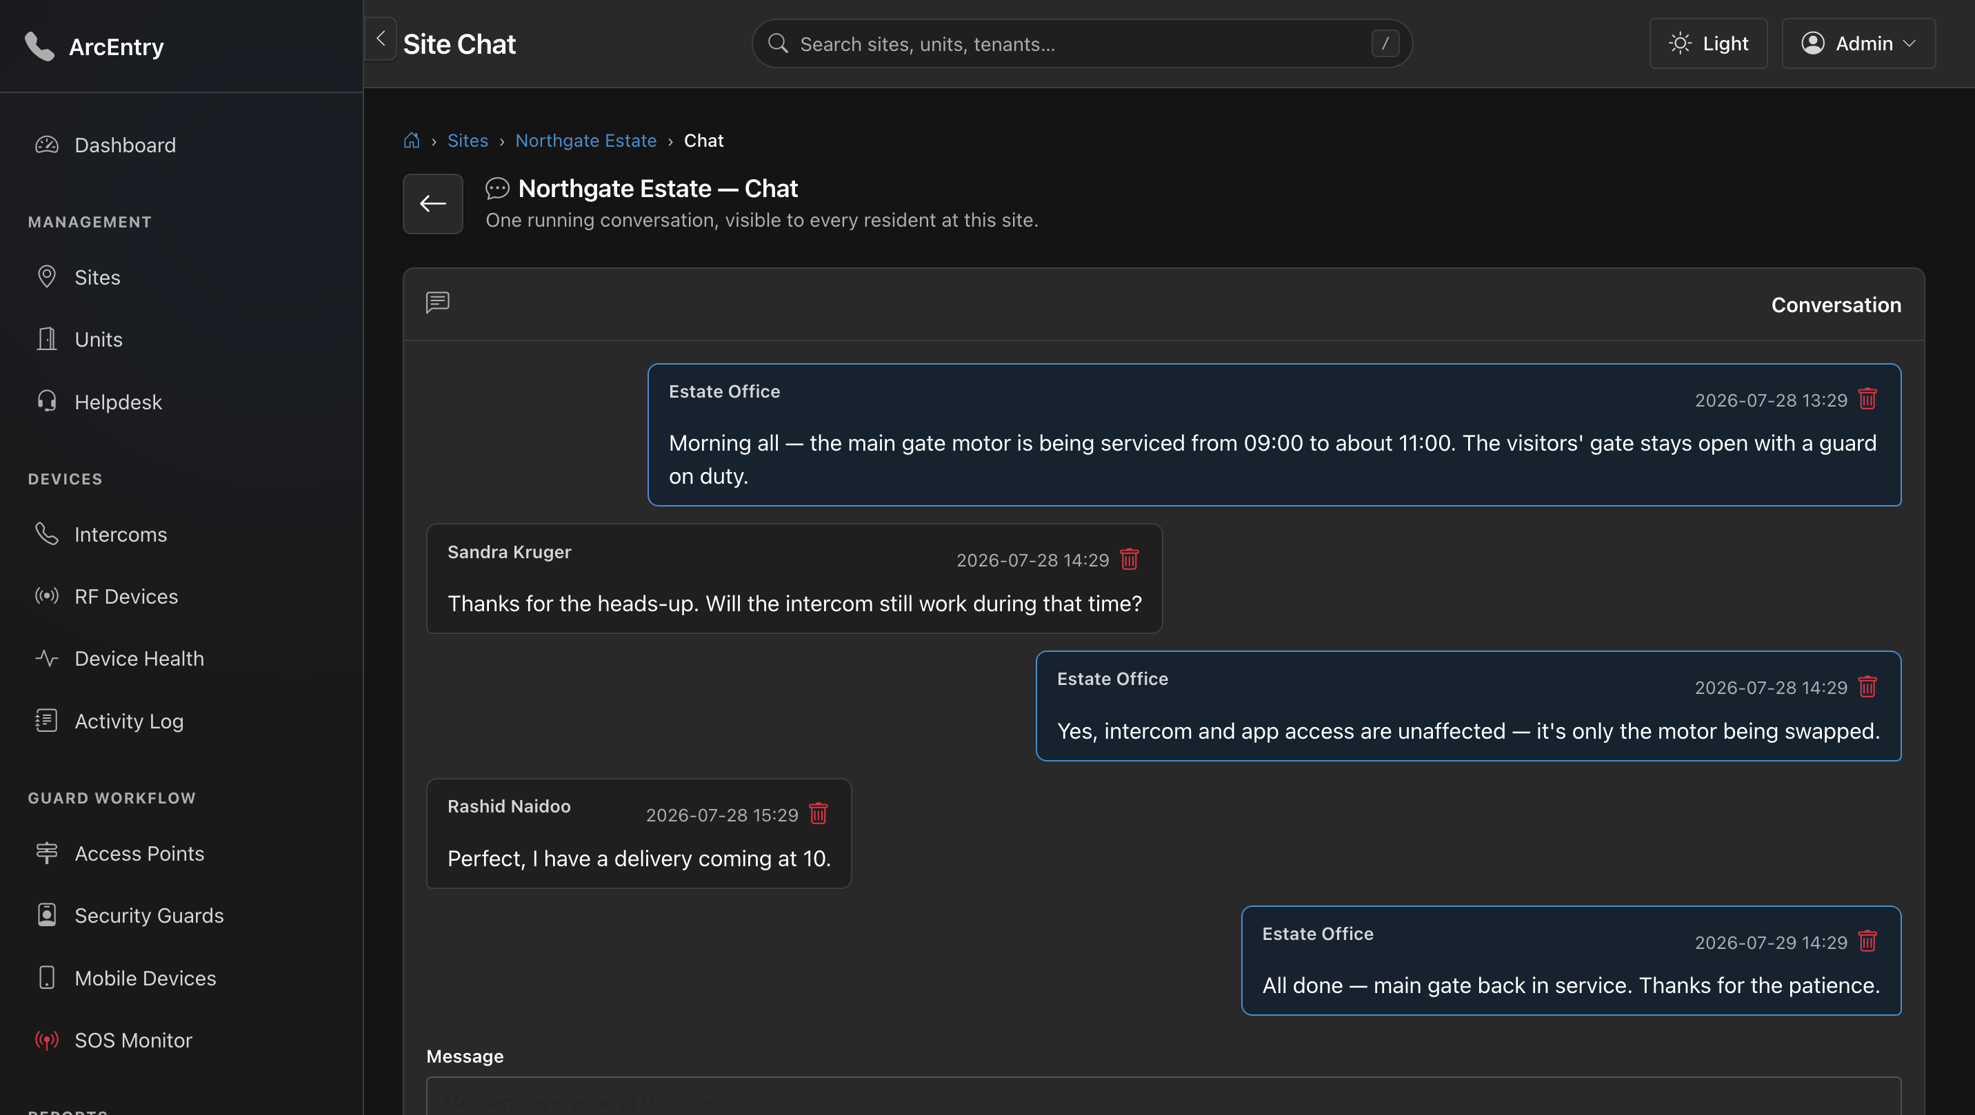The image size is (1975, 1115).
Task: Delete Sandra Kruger's message
Action: 1130,559
